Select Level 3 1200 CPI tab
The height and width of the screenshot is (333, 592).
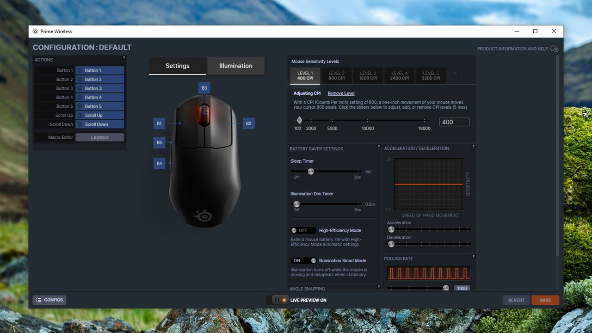click(368, 76)
